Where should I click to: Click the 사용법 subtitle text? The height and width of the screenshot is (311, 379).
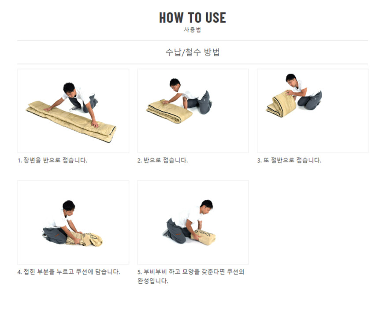[x=193, y=30]
